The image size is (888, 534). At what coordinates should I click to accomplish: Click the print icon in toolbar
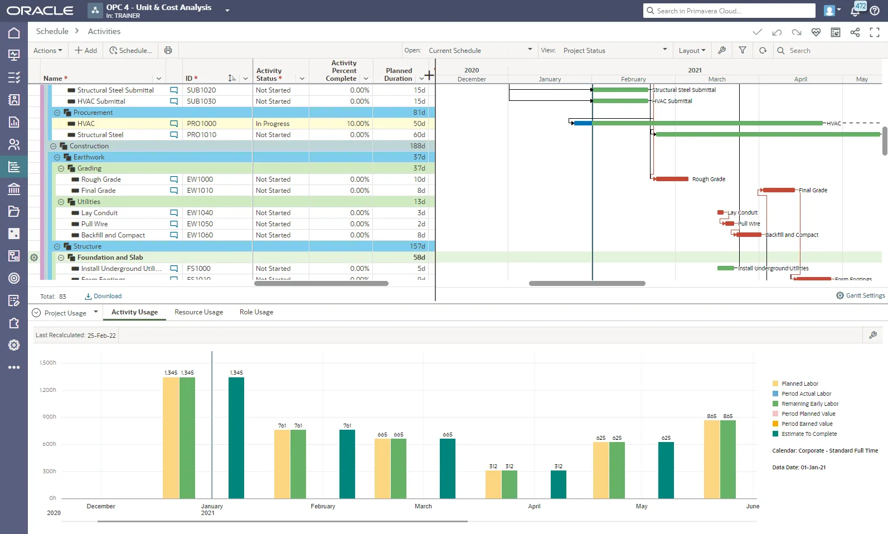(168, 50)
